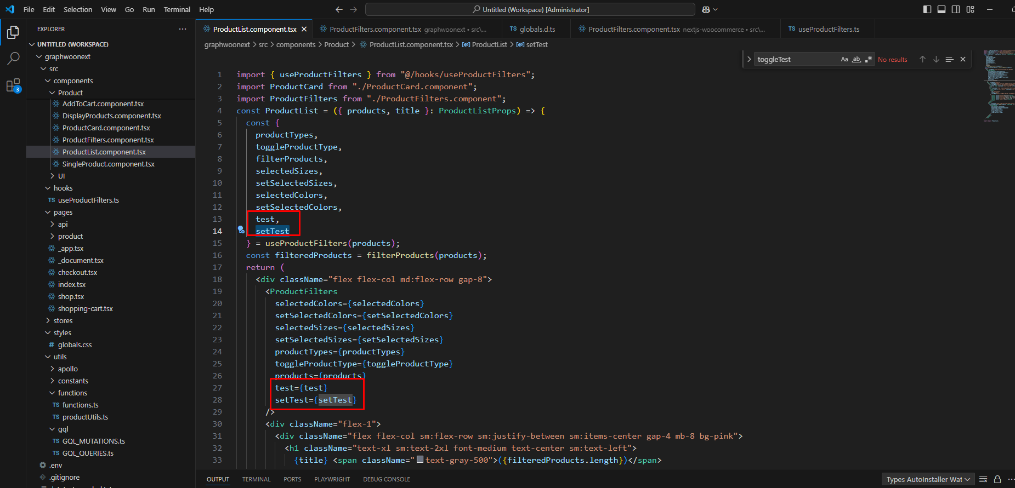The height and width of the screenshot is (488, 1015).
Task: Open the Types AutoInstaller output channel dropdown
Action: pyautogui.click(x=928, y=479)
